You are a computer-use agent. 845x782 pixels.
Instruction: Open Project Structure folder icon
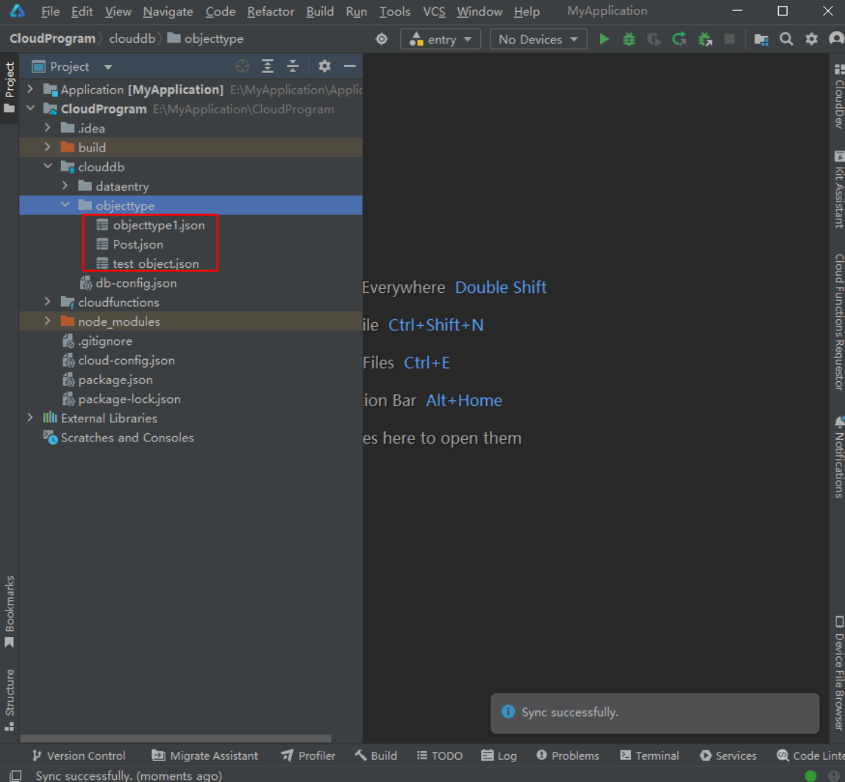(x=761, y=39)
